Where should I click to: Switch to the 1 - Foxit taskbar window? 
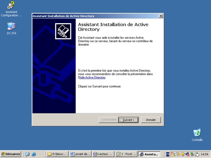click(126, 154)
